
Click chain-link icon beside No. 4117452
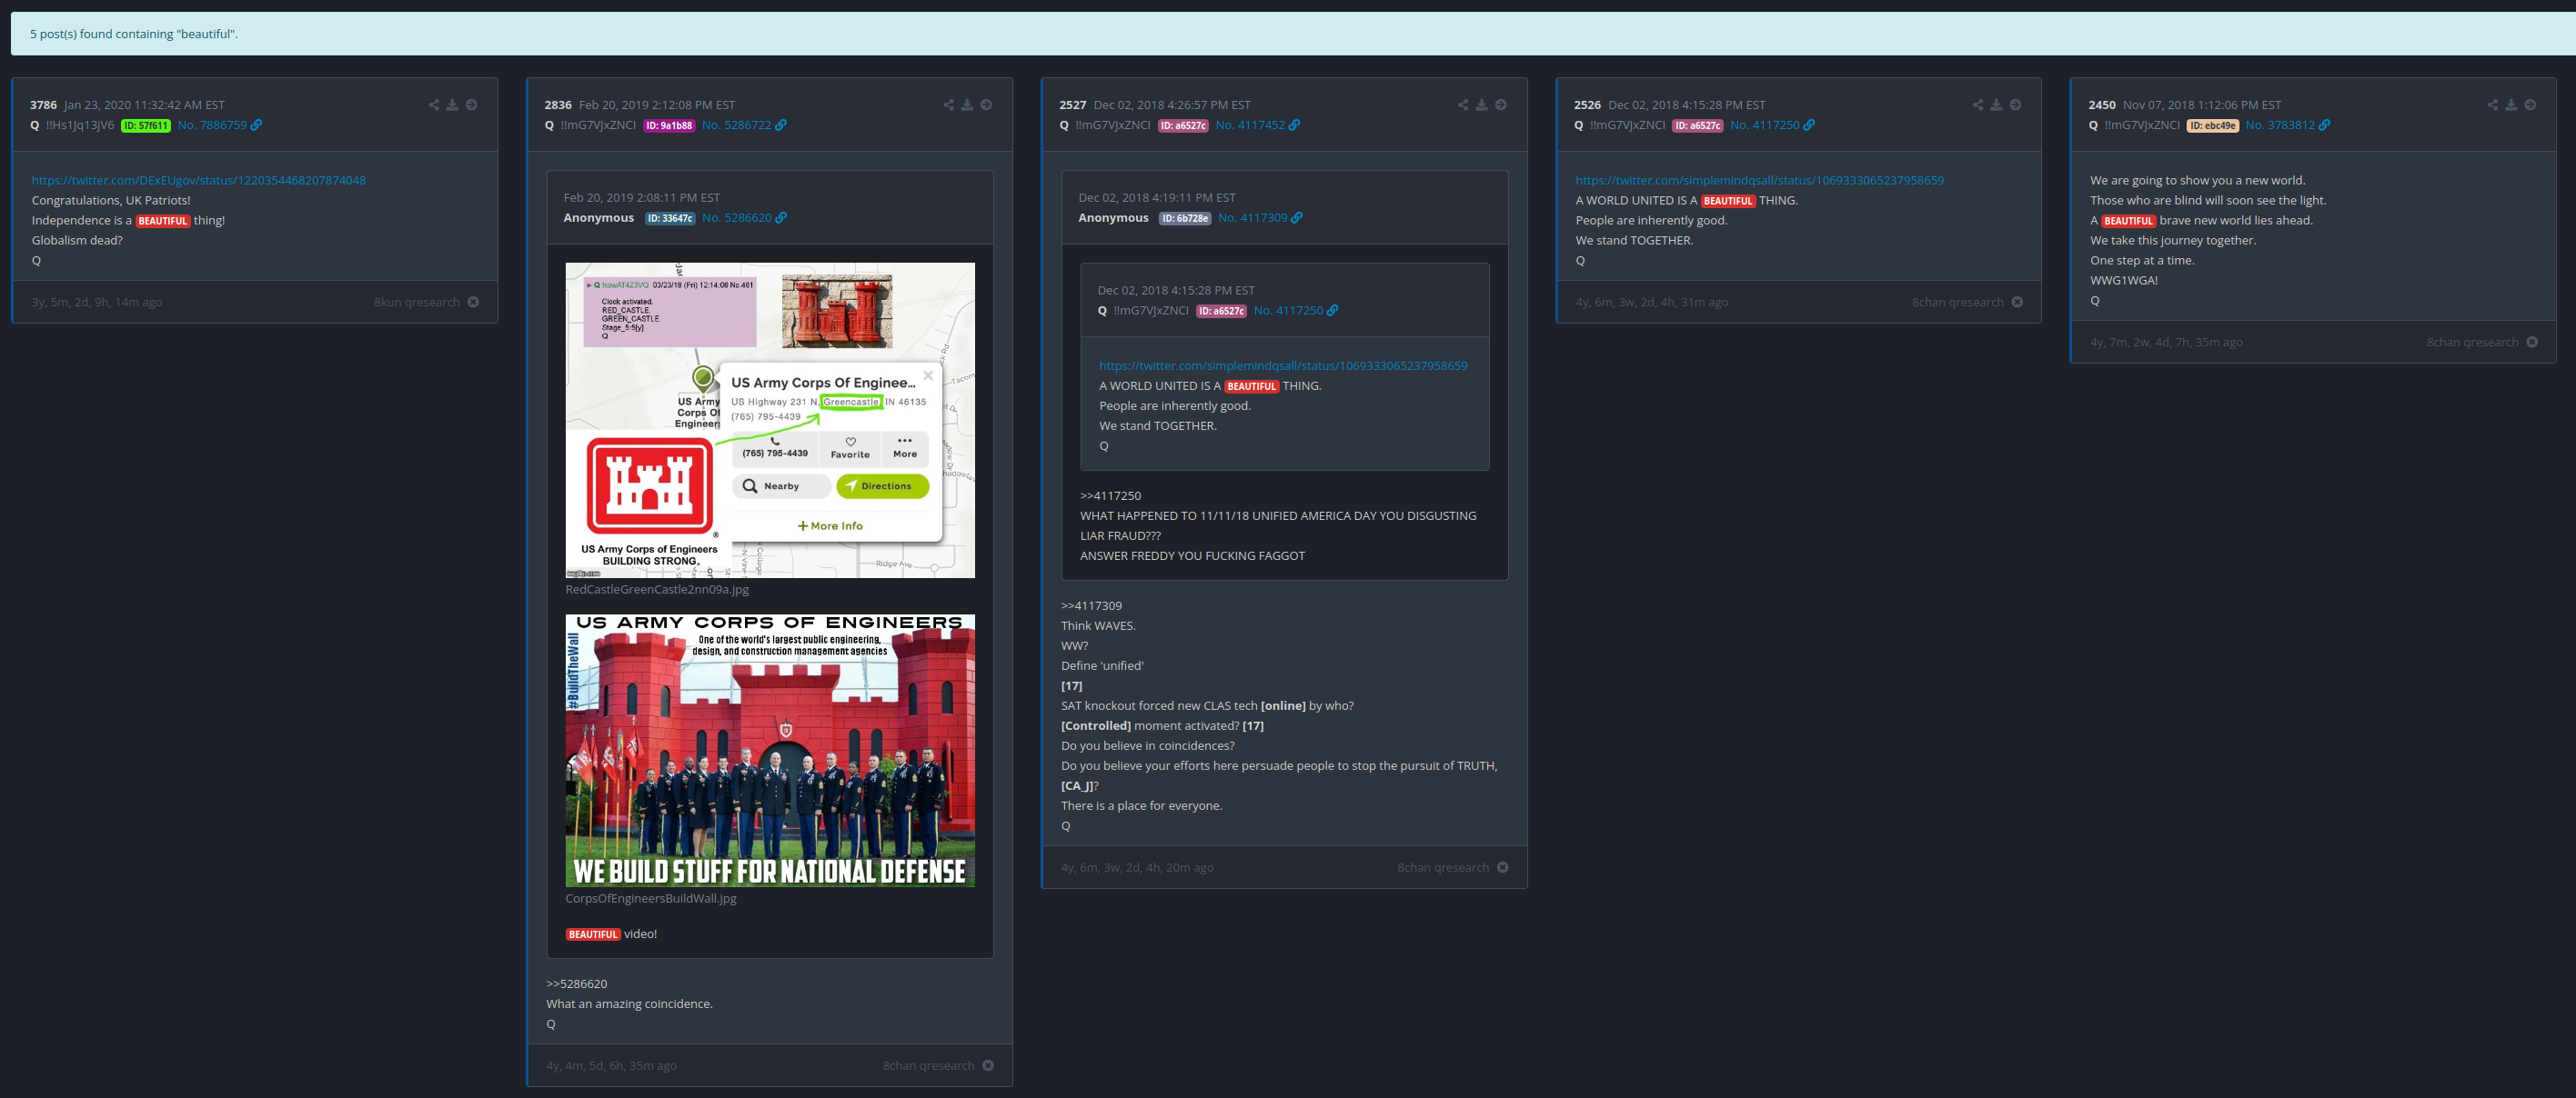coord(1295,125)
